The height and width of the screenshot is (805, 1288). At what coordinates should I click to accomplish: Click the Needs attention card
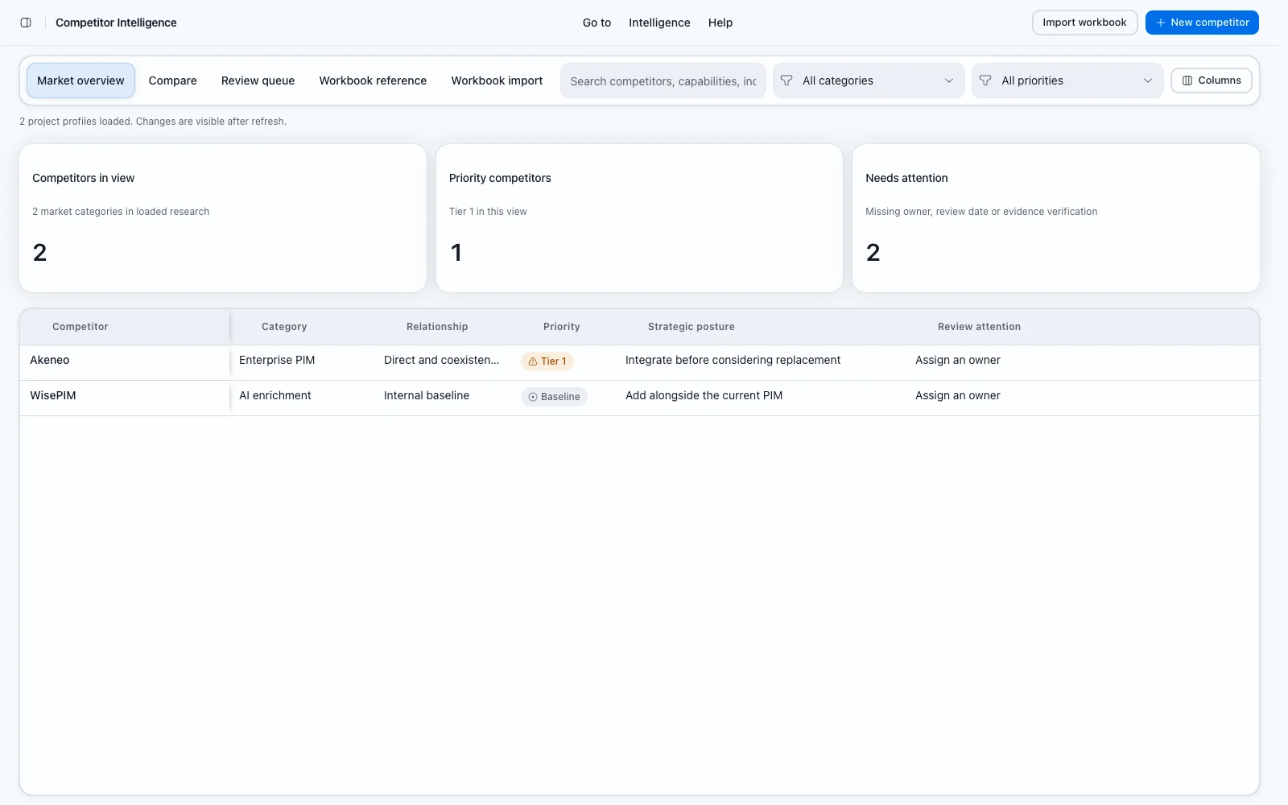coord(1056,218)
